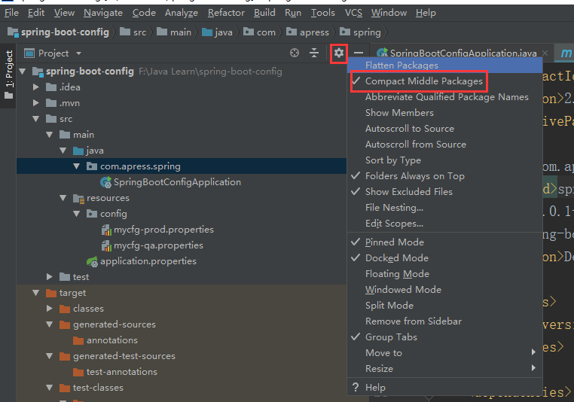The width and height of the screenshot is (574, 402).
Task: Disable Show Excluded Files option
Action: click(x=408, y=192)
